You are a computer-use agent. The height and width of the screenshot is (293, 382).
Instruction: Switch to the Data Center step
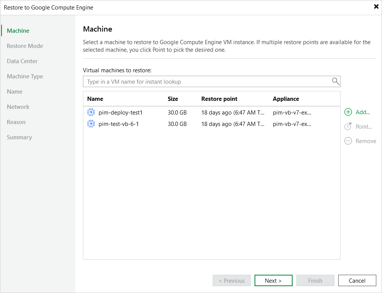coord(22,61)
